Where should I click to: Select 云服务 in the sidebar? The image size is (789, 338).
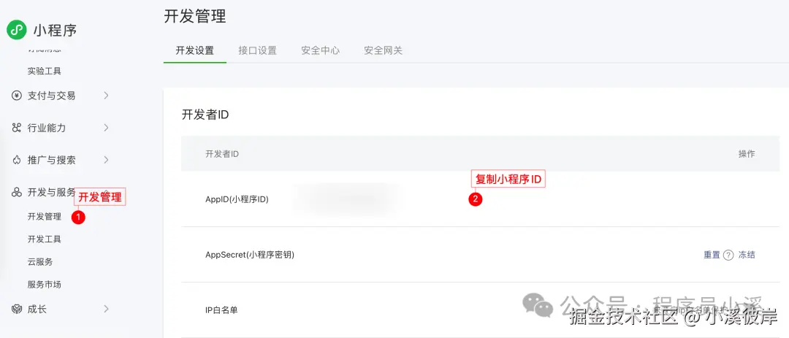point(40,262)
